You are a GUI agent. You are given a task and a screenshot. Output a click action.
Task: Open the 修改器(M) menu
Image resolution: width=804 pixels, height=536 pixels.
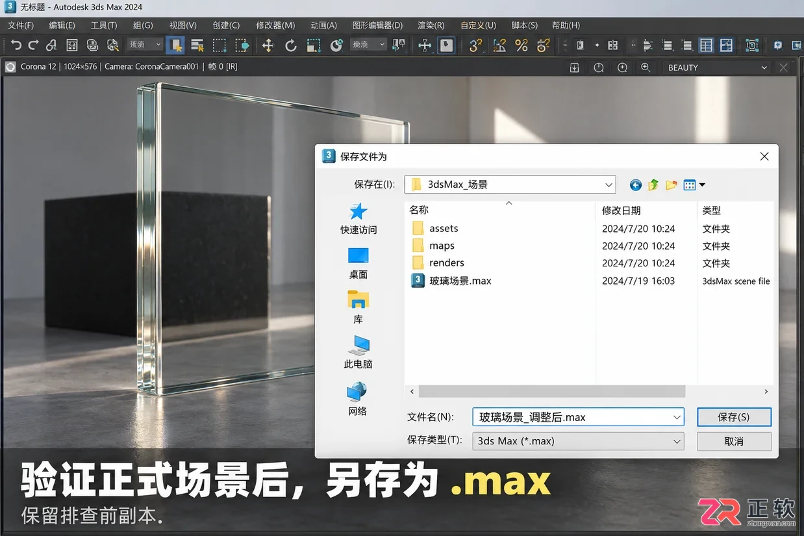tap(275, 25)
